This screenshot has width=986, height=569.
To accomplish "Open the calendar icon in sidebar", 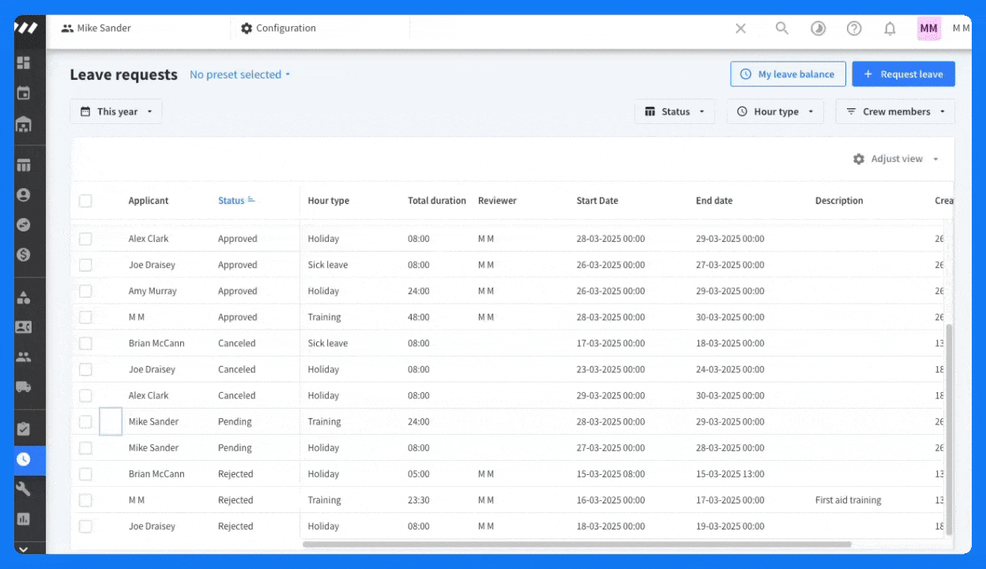I will click(x=24, y=93).
